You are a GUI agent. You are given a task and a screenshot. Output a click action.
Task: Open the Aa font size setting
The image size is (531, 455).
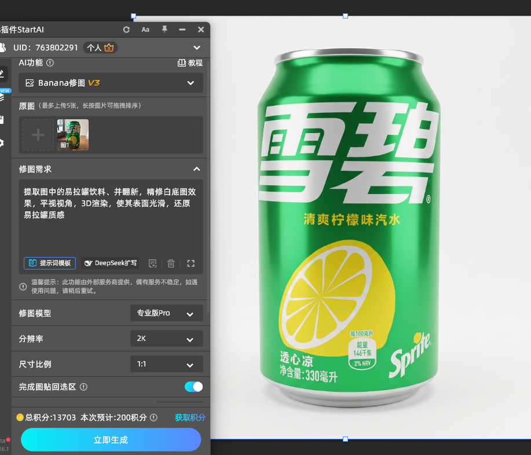pyautogui.click(x=145, y=30)
